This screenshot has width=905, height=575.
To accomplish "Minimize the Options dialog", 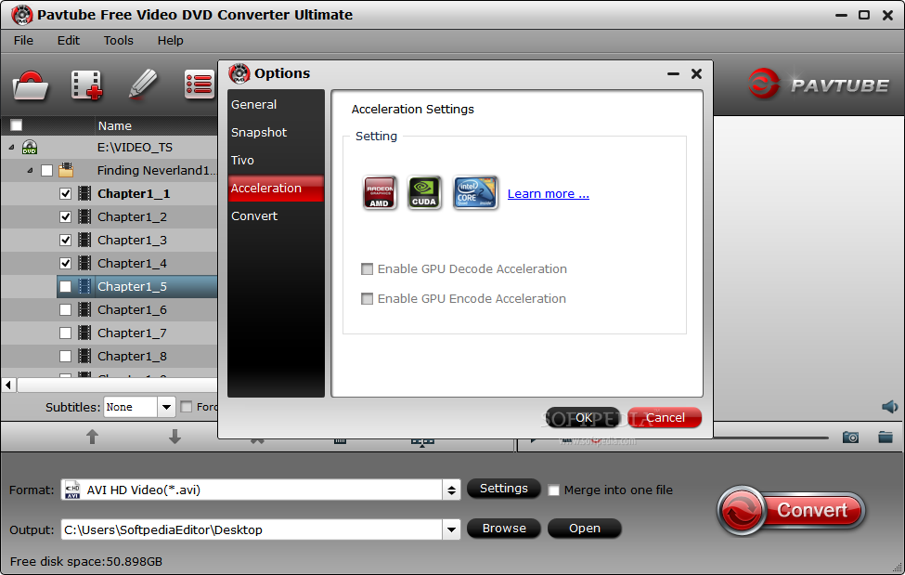I will tap(673, 73).
